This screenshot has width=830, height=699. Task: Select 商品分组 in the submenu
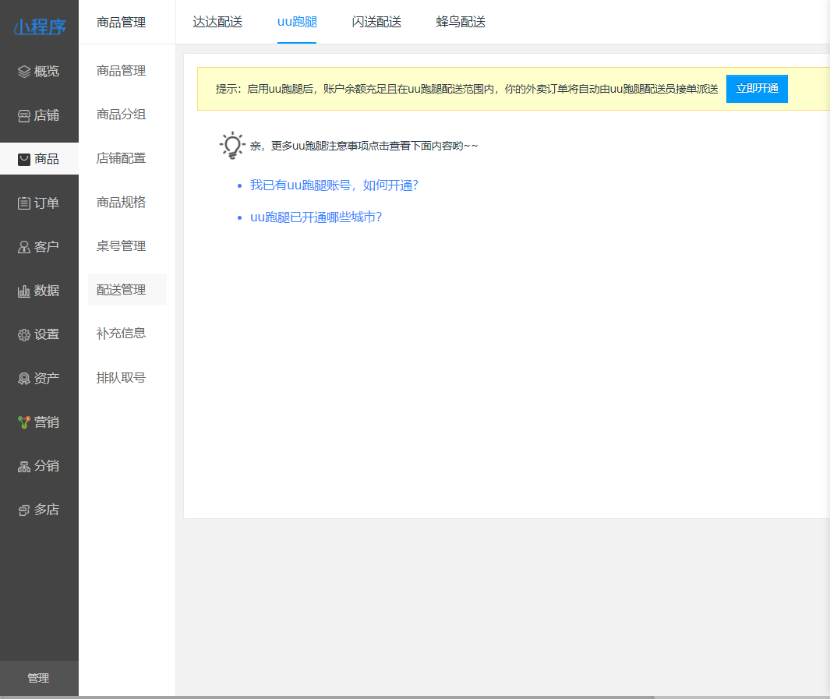point(121,115)
